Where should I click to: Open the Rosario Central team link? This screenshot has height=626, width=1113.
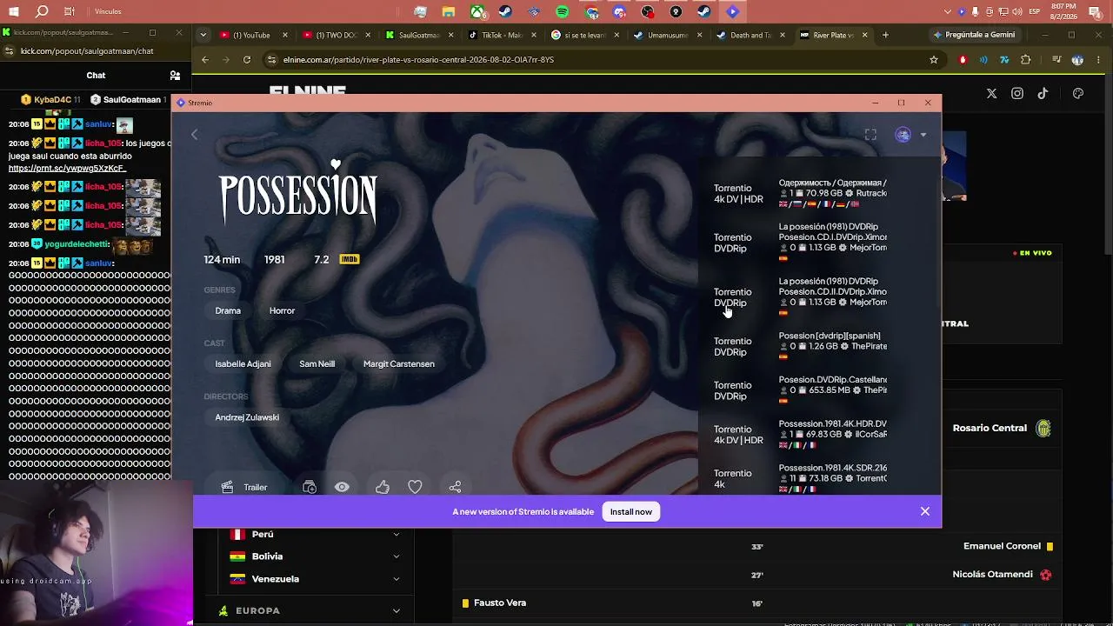[x=1002, y=428]
